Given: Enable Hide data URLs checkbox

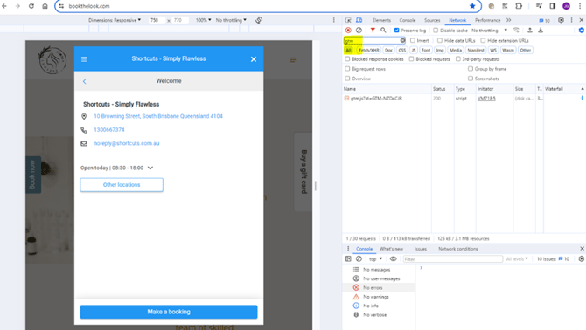Looking at the screenshot, I should click(439, 40).
